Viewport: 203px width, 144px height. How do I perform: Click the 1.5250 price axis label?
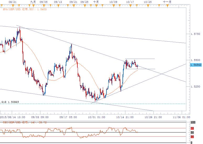[195, 86]
